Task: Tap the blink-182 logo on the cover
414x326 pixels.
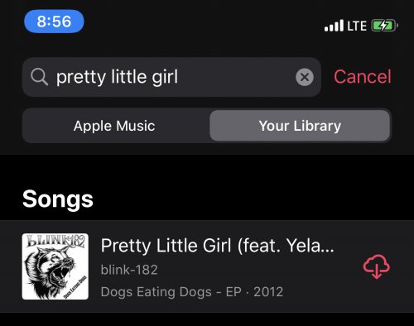Action: click(56, 241)
